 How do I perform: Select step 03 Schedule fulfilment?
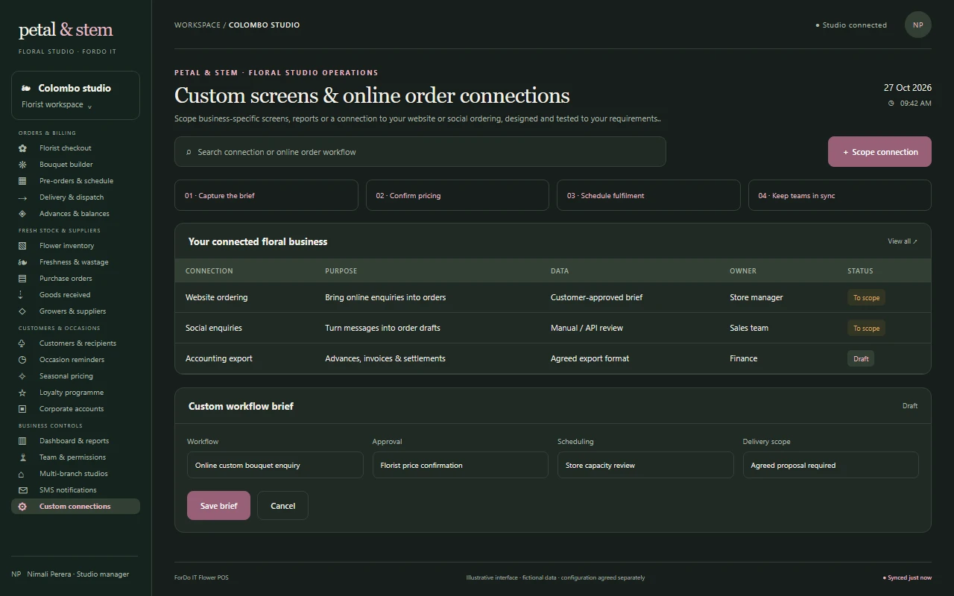click(648, 195)
